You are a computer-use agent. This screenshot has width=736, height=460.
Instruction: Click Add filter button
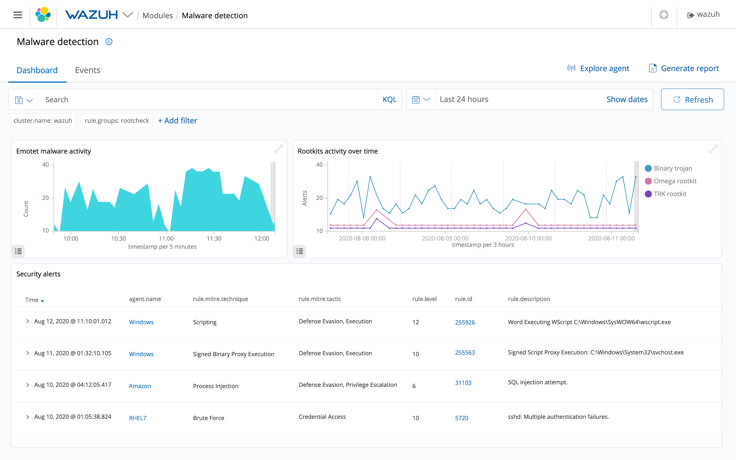pos(178,121)
